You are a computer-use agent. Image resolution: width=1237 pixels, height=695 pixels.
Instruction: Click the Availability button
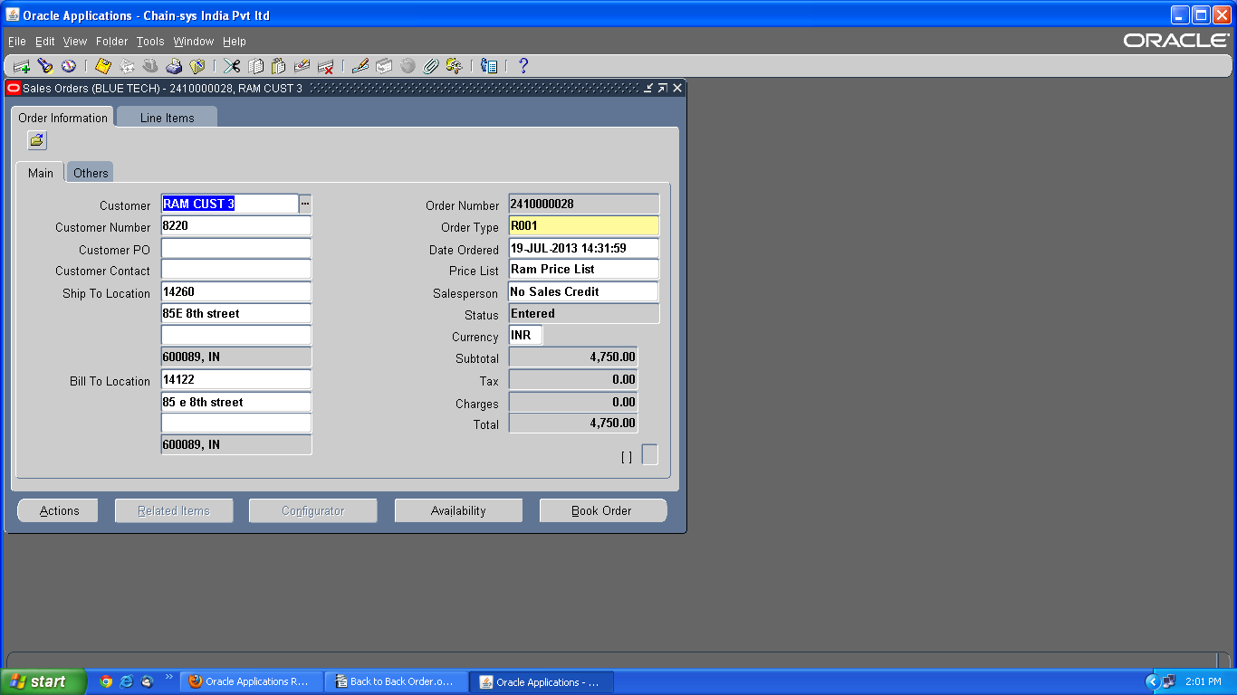coord(458,510)
